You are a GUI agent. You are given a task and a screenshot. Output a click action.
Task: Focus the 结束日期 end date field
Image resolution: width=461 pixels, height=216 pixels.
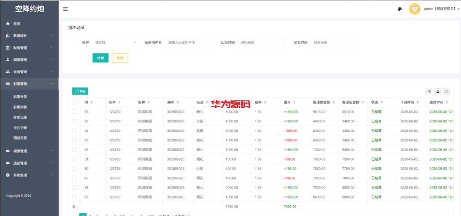coord(334,42)
